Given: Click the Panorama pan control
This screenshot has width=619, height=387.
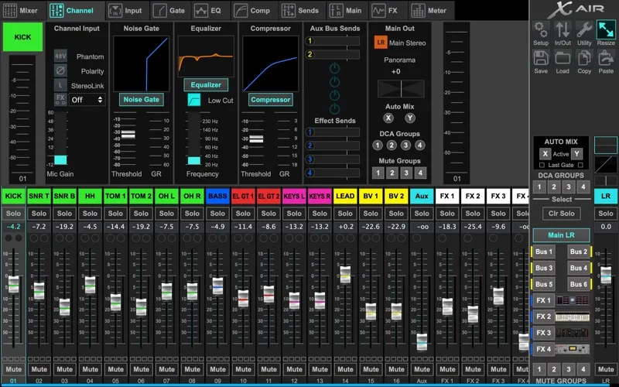Looking at the screenshot, I should pos(401,88).
